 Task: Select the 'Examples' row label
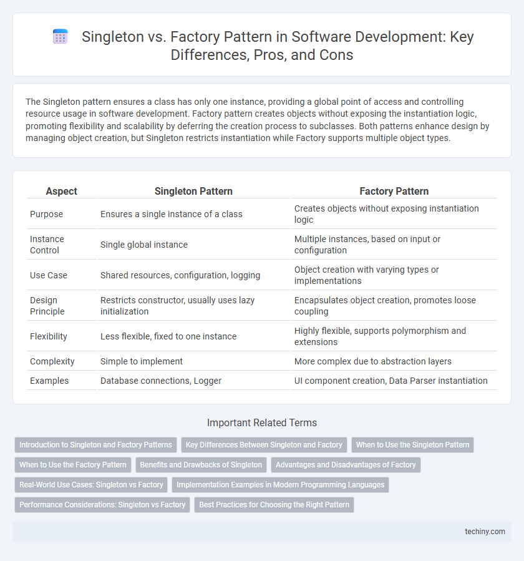(x=49, y=381)
